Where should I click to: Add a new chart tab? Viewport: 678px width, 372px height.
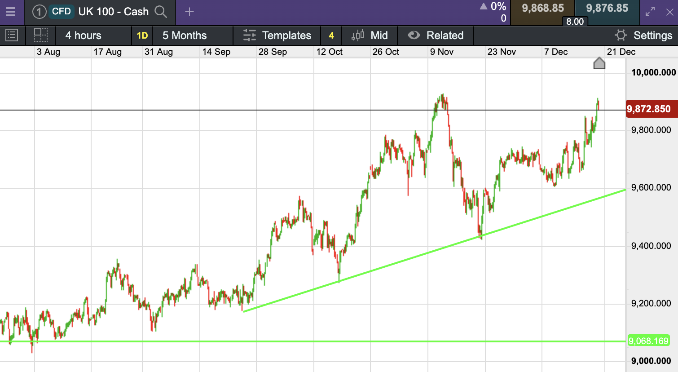click(x=189, y=12)
